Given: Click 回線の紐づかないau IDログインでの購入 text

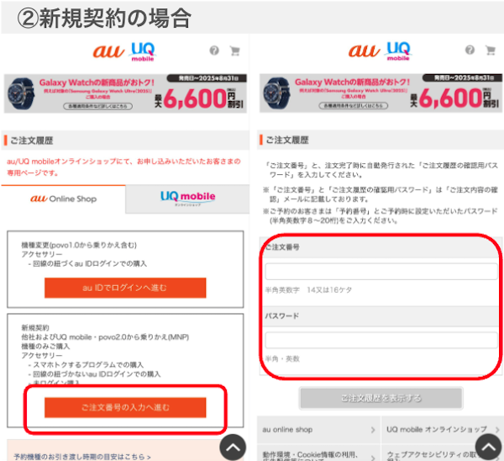Looking at the screenshot, I should (97, 374).
